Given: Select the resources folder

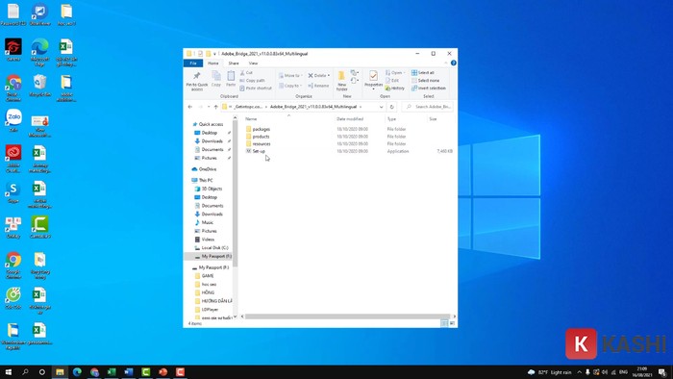Looking at the screenshot, I should click(258, 143).
